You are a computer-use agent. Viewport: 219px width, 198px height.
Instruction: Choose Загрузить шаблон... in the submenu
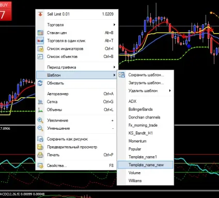(x=145, y=83)
